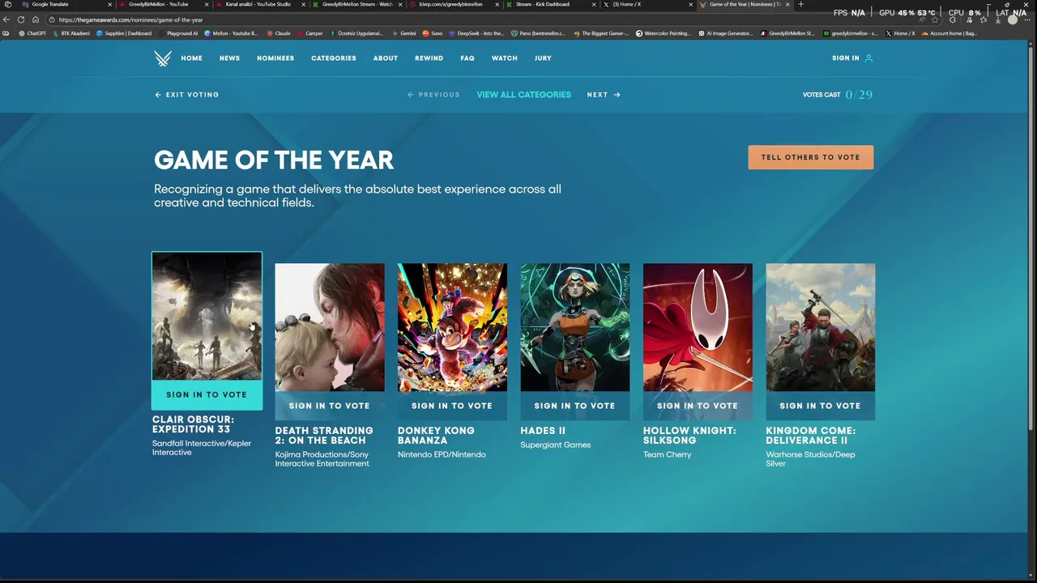The image size is (1037, 583).
Task: Open the NOMINEES nav menu item
Action: coord(275,58)
